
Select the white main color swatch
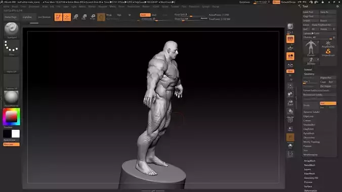pyautogui.click(x=16, y=134)
